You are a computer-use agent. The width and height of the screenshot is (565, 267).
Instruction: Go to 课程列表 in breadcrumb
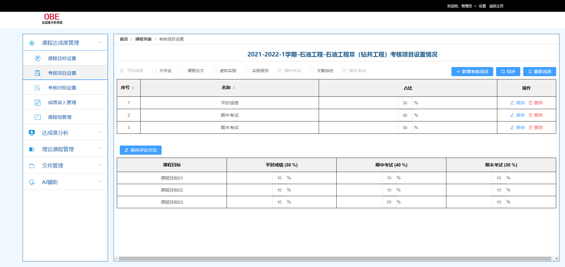(143, 39)
